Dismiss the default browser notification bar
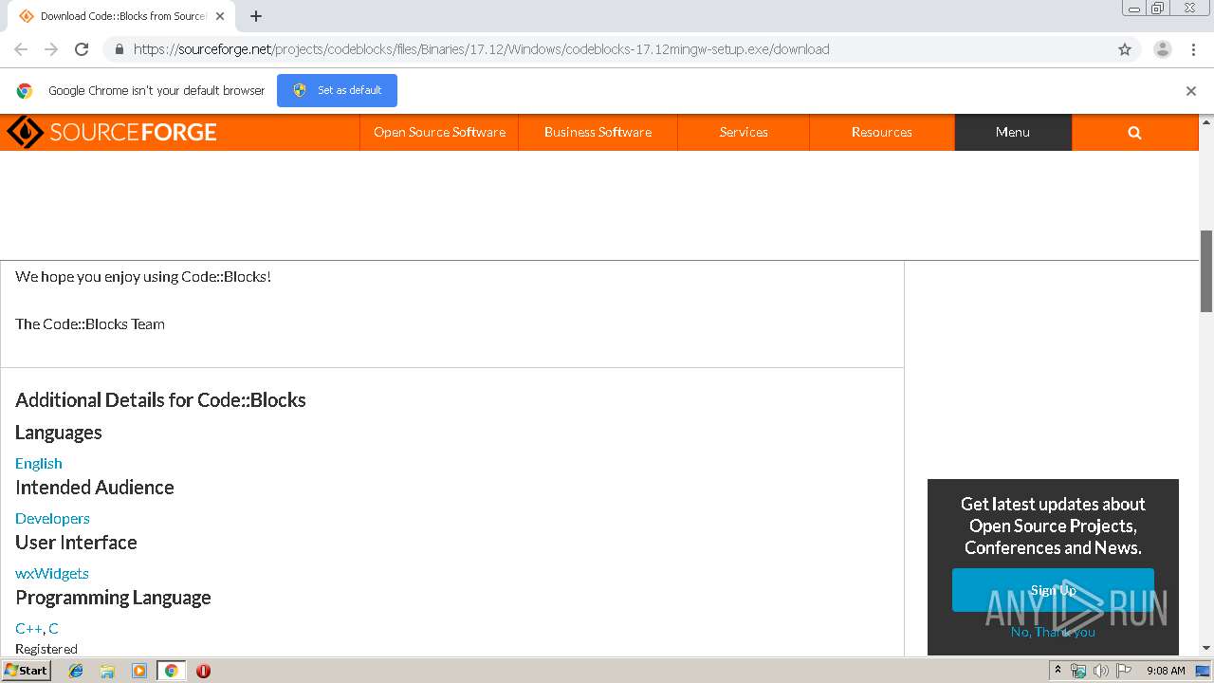Screen dimensions: 1214x683 [1191, 91]
